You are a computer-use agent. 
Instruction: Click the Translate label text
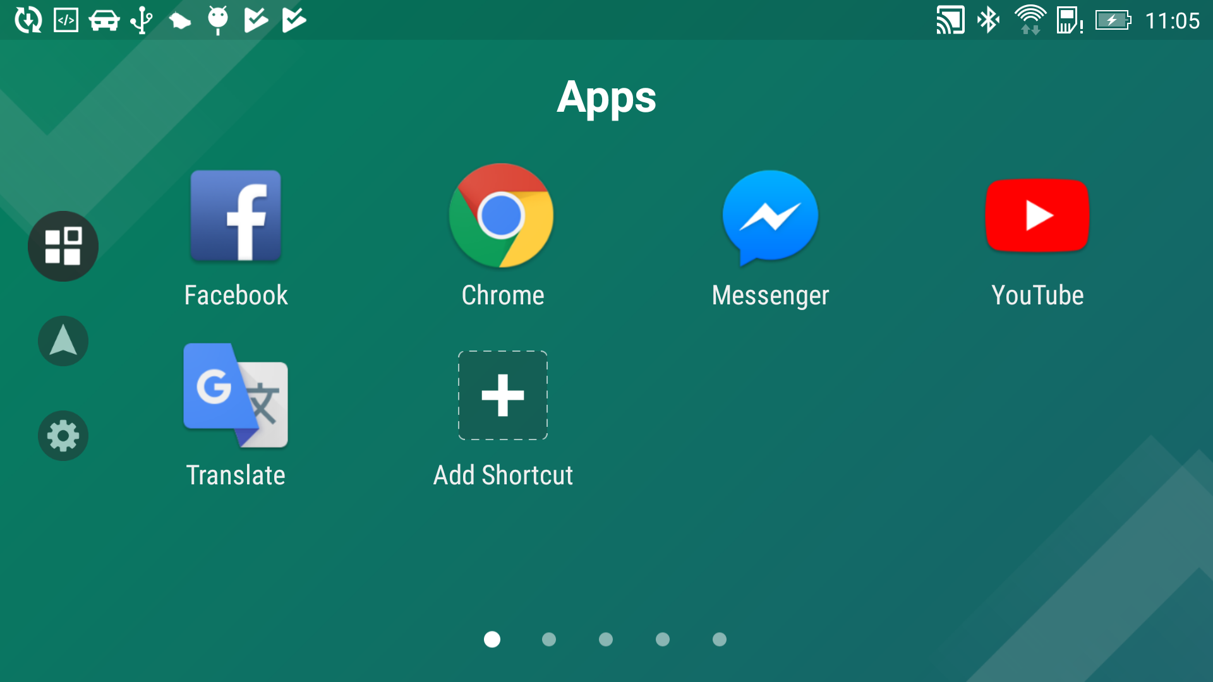tap(236, 475)
